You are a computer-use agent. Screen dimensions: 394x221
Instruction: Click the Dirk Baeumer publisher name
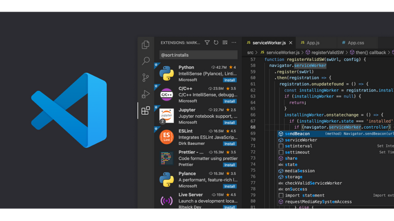[191, 144]
